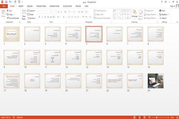
Task: Open the FILE menu tab
Action: point(4,6)
